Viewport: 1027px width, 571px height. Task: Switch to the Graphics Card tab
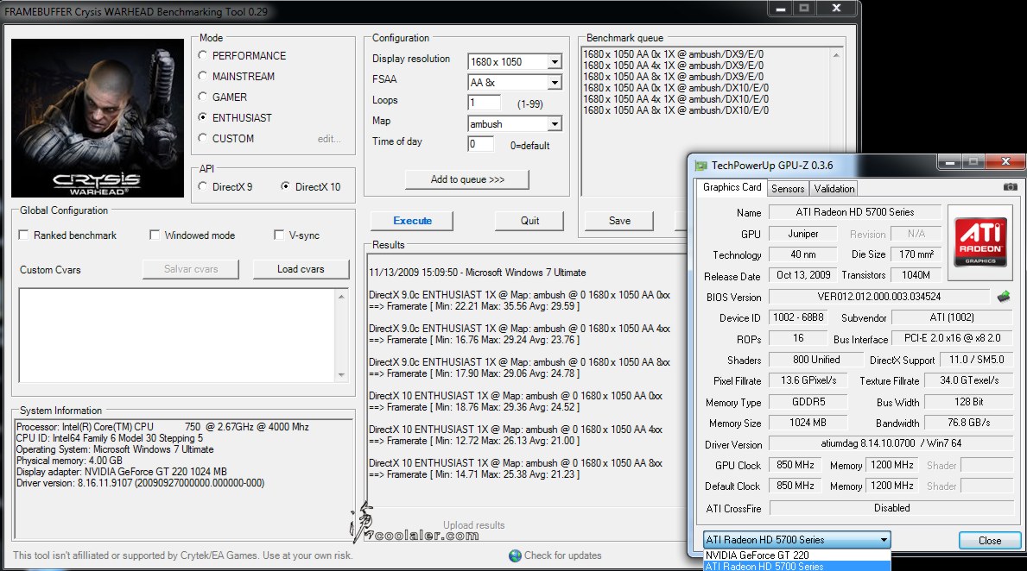tap(732, 187)
